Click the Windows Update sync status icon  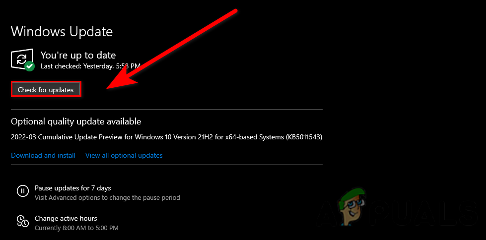[22, 59]
